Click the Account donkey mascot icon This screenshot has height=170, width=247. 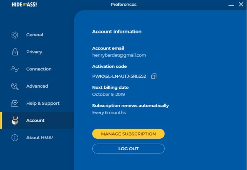point(15,121)
